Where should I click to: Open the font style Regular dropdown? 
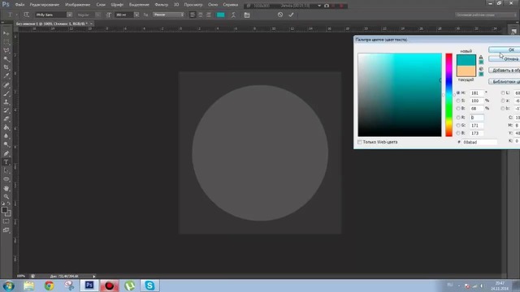(x=97, y=15)
